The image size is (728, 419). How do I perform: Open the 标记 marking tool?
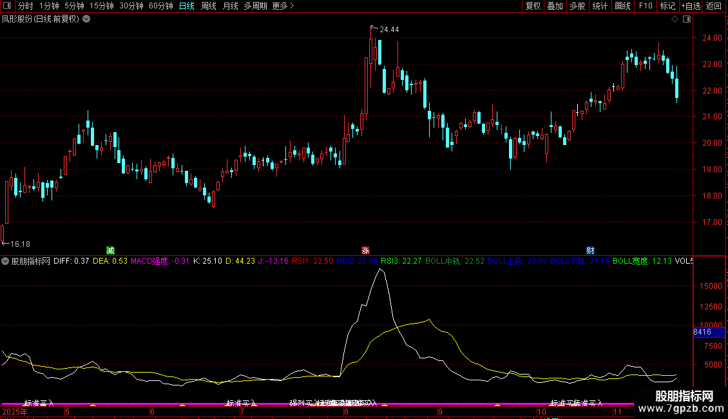[667, 6]
